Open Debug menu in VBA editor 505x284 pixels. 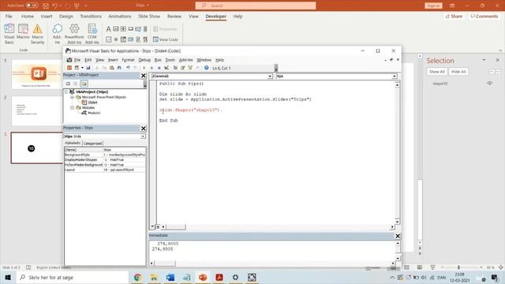[x=144, y=60]
